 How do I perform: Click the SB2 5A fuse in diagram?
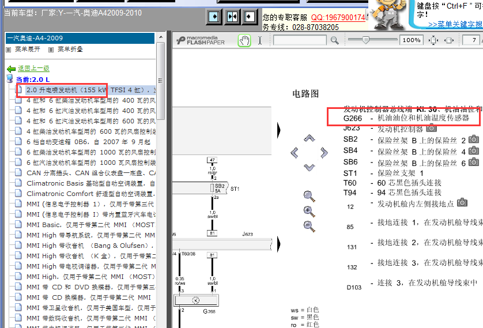pos(212,188)
